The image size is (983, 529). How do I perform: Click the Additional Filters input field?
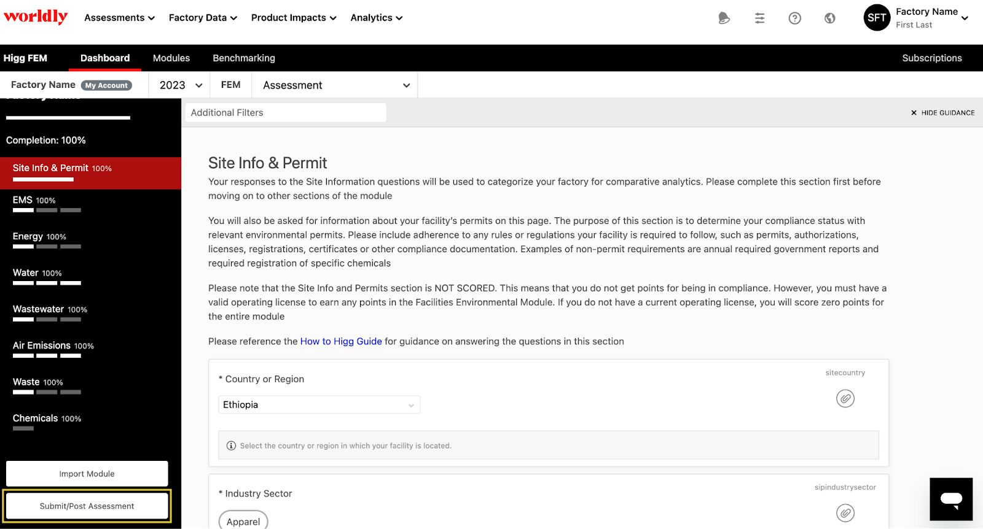pos(286,113)
